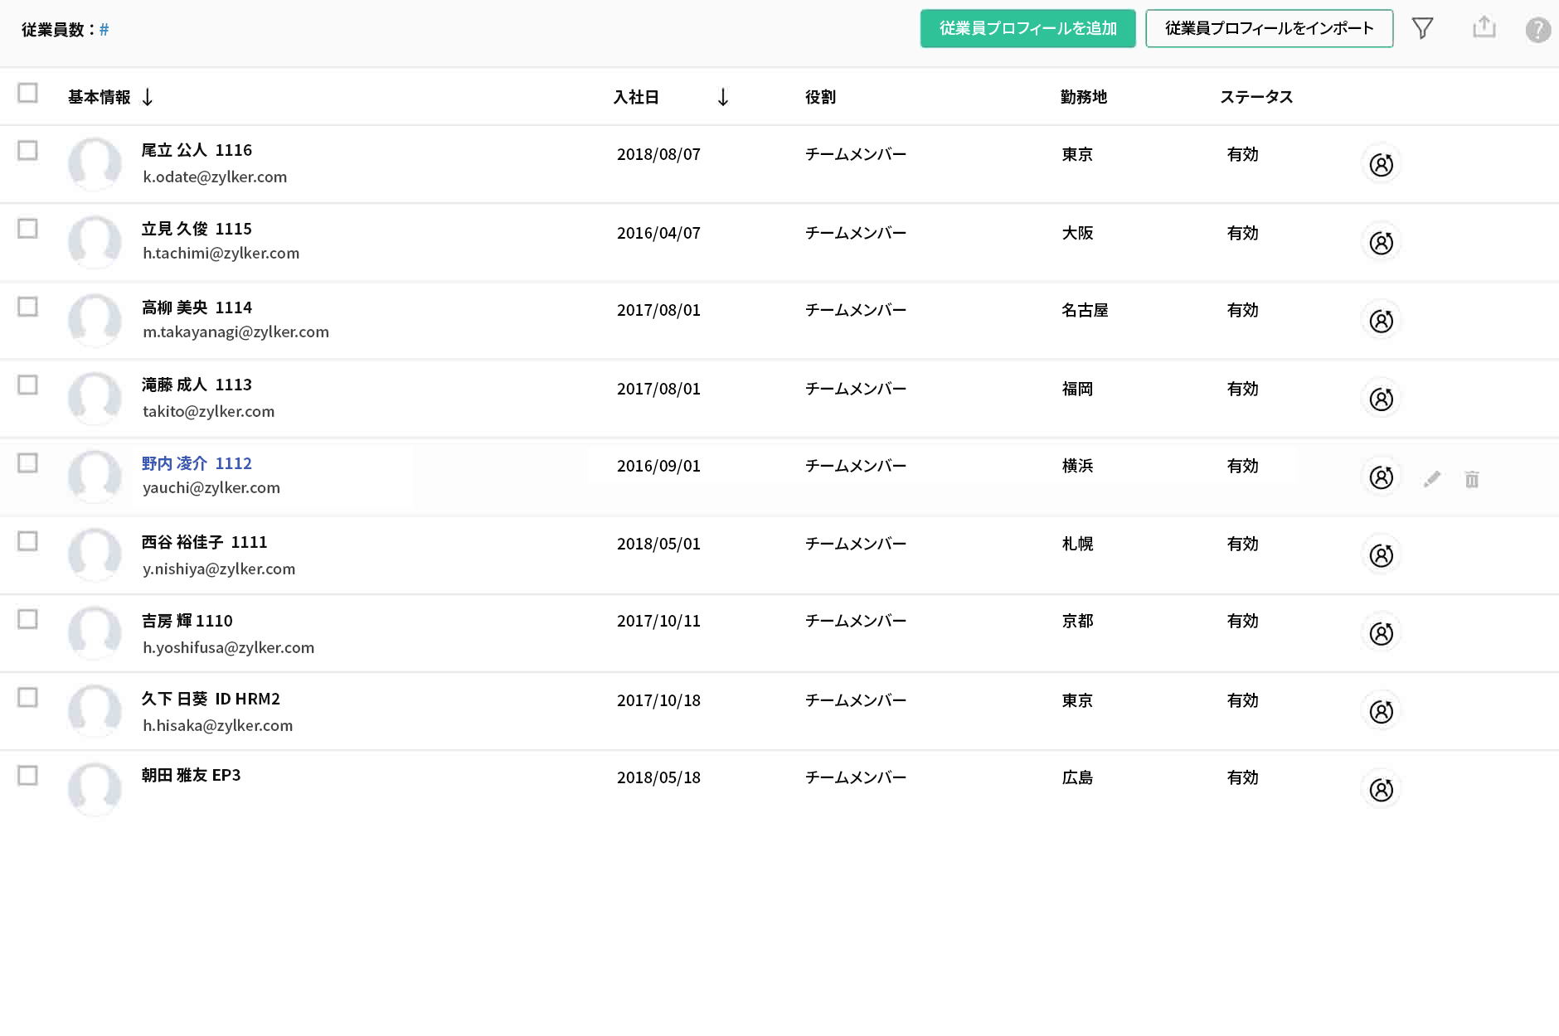Click the user access icon for 朝田 雅友
Image resolution: width=1559 pixels, height=1036 pixels.
tap(1381, 790)
